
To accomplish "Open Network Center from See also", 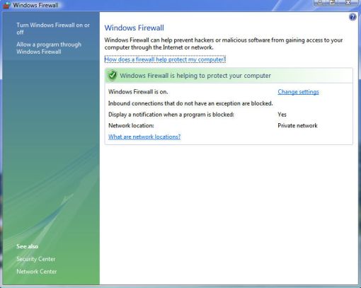I will (x=37, y=272).
